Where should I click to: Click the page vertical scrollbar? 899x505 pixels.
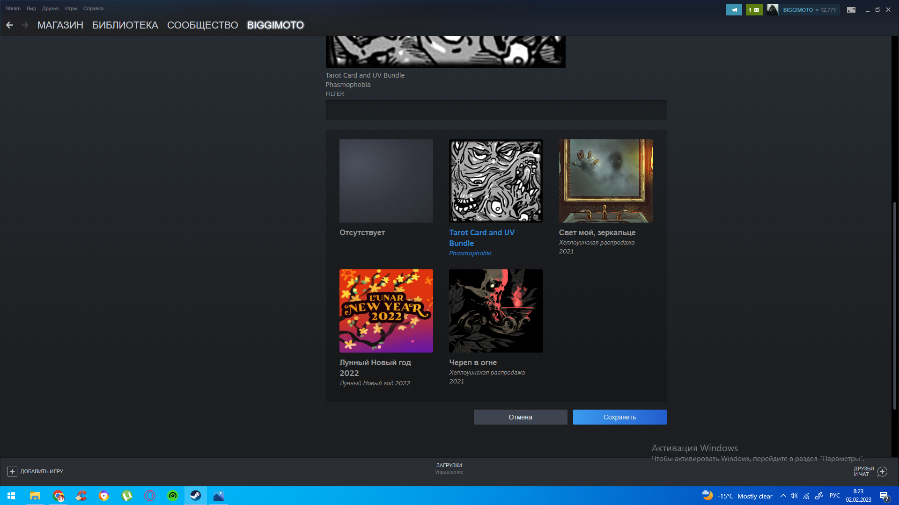point(895,306)
